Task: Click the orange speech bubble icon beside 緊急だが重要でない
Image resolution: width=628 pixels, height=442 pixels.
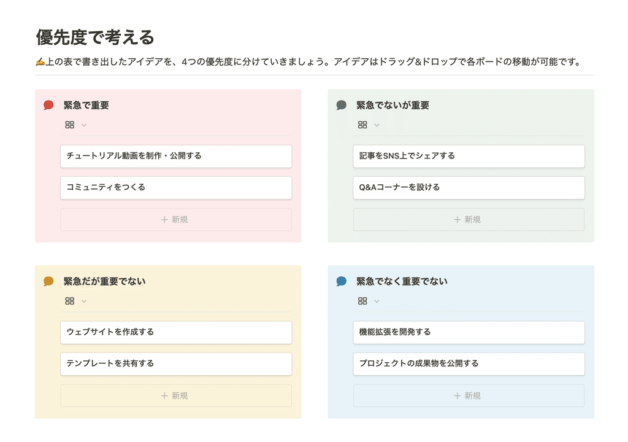Action: tap(48, 281)
